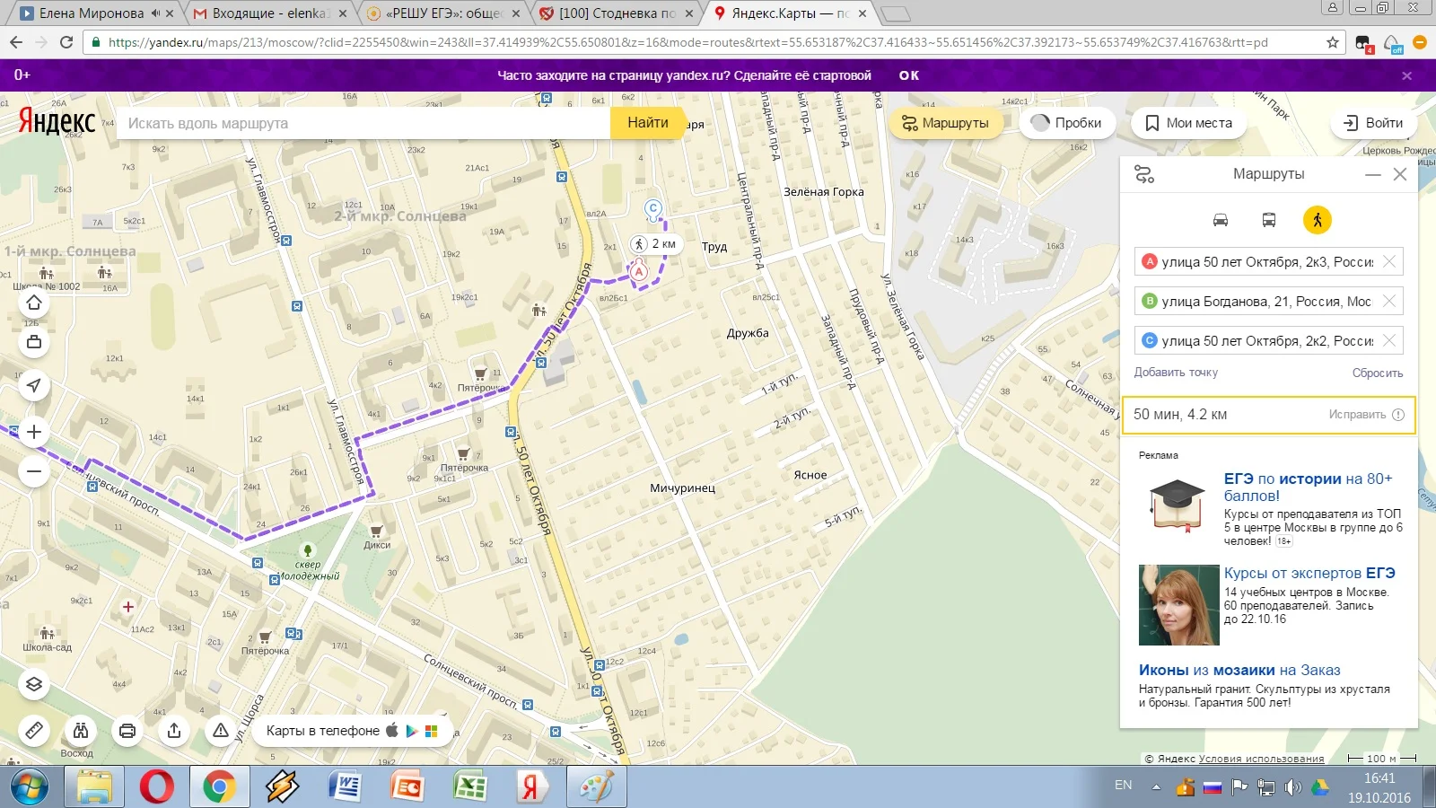The width and height of the screenshot is (1436, 808).
Task: Click the extension icon with blue off badge
Action: pyautogui.click(x=1393, y=43)
